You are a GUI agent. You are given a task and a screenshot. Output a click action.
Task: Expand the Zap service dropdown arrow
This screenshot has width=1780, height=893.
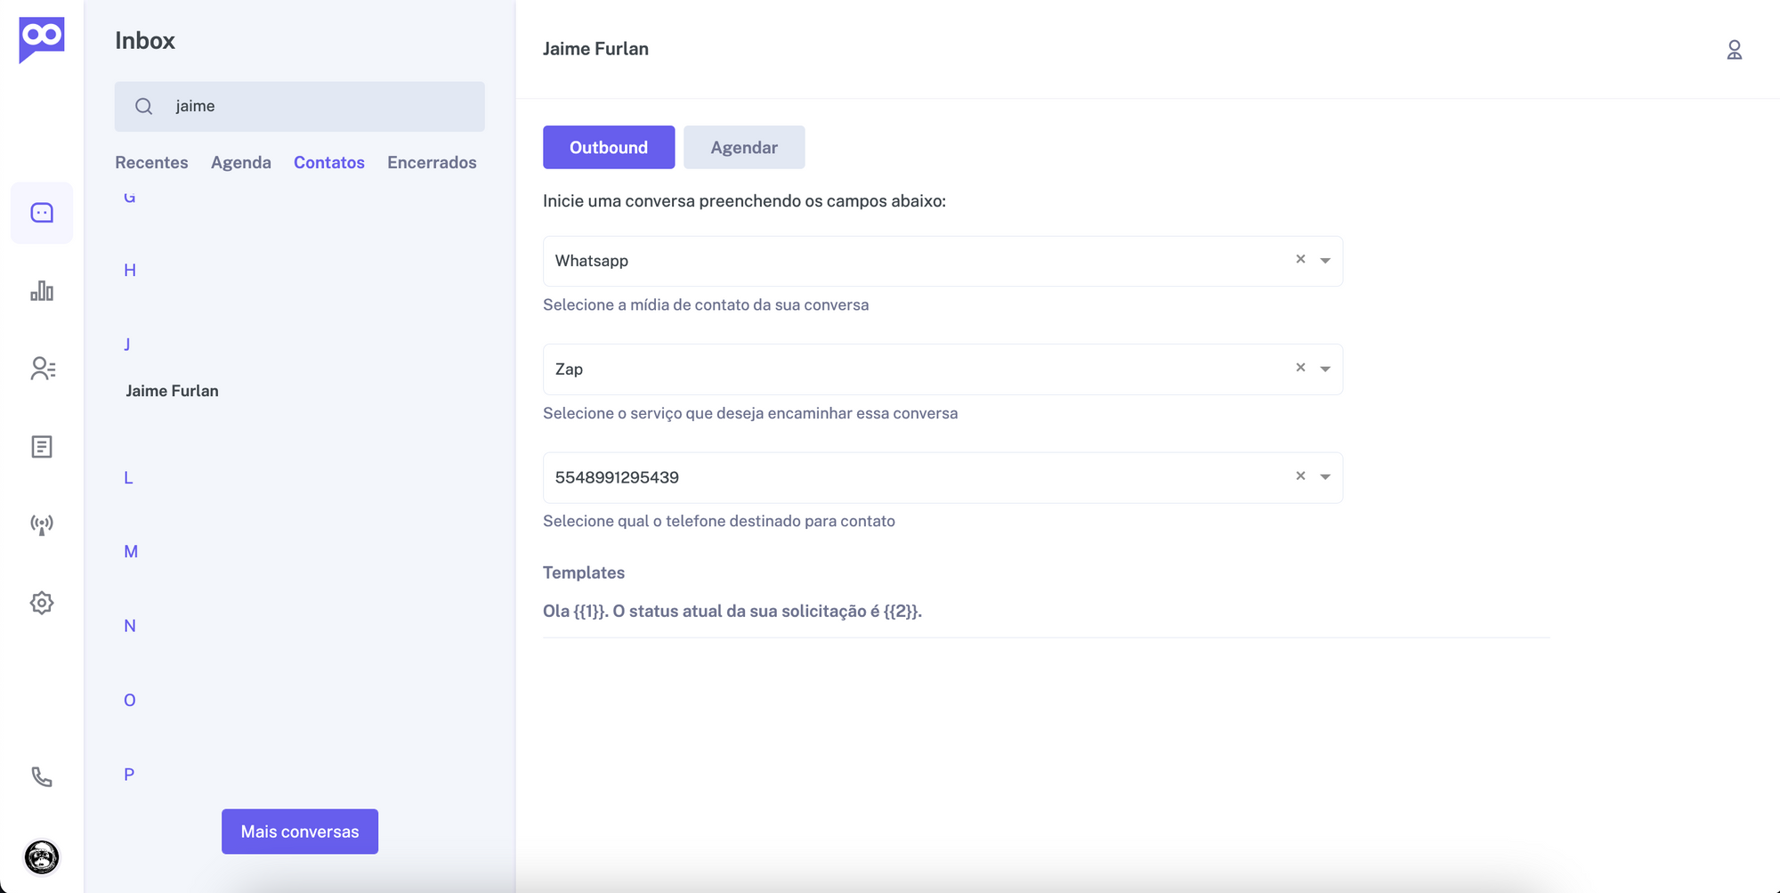point(1325,369)
